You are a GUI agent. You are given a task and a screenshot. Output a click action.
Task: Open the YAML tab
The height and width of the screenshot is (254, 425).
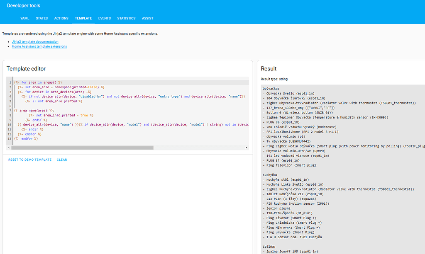click(x=25, y=18)
